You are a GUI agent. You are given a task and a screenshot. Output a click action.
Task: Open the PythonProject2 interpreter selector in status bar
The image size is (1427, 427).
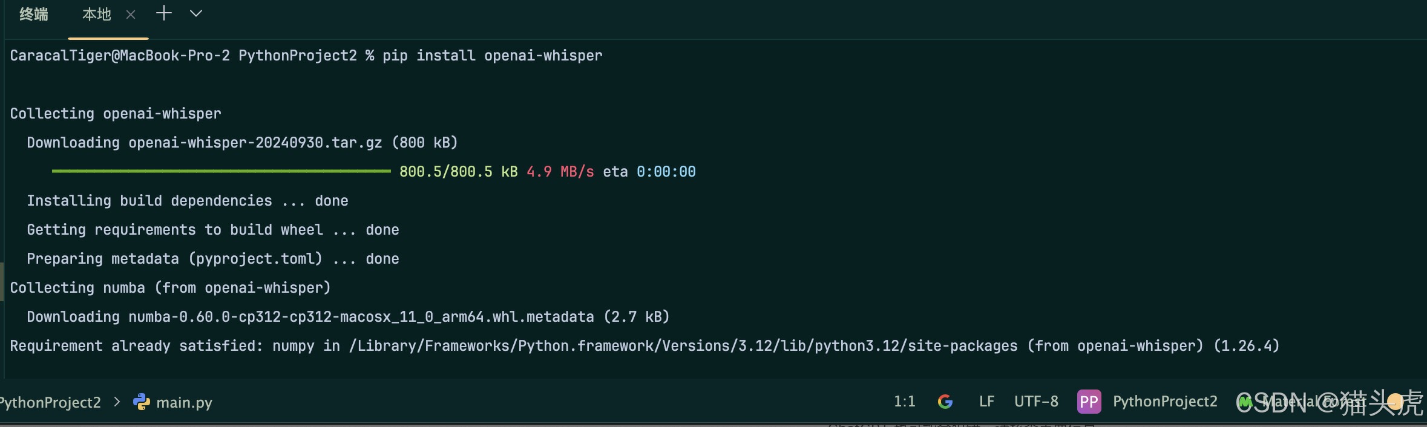1165,401
